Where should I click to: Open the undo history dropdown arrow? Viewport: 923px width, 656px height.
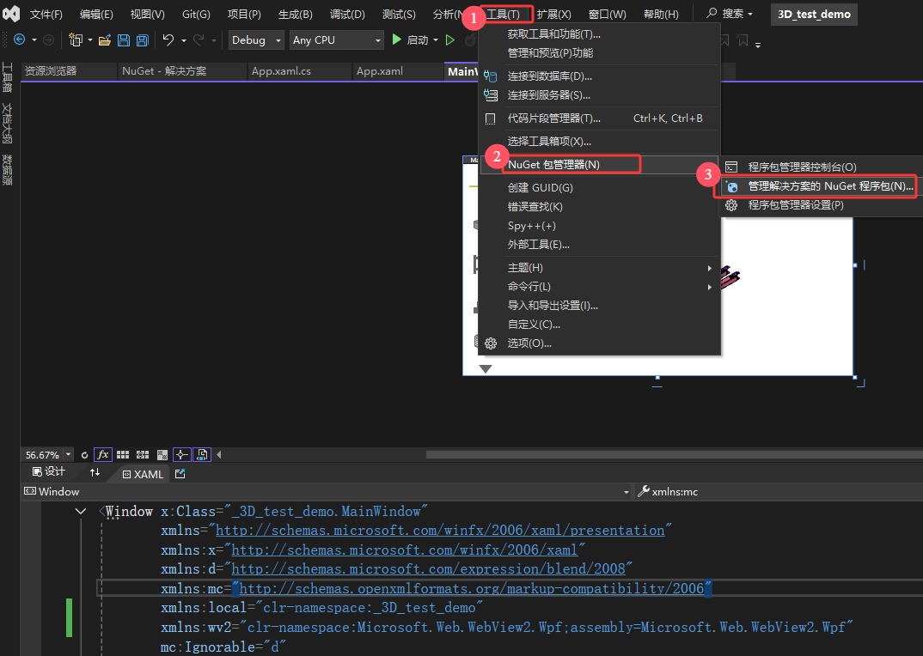pyautogui.click(x=184, y=40)
